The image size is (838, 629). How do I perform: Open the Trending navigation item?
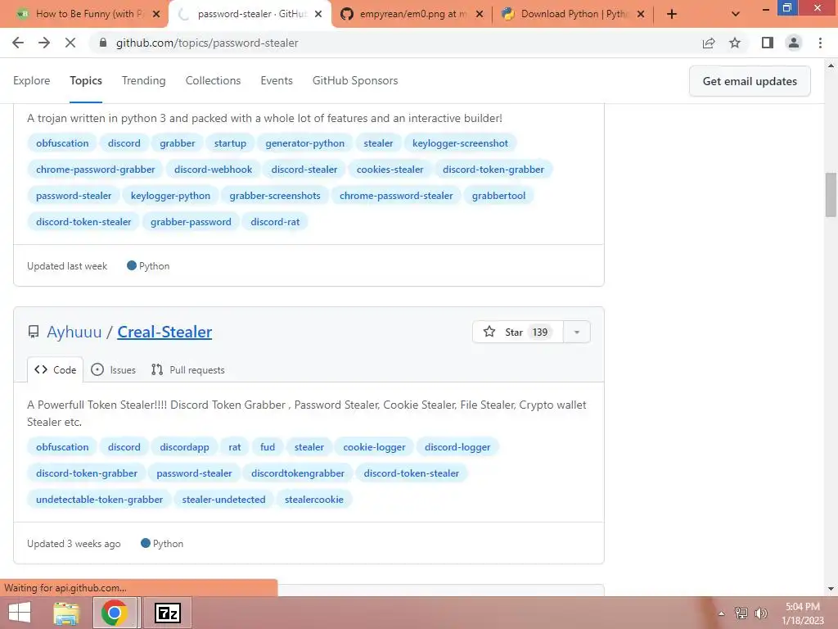[144, 81]
